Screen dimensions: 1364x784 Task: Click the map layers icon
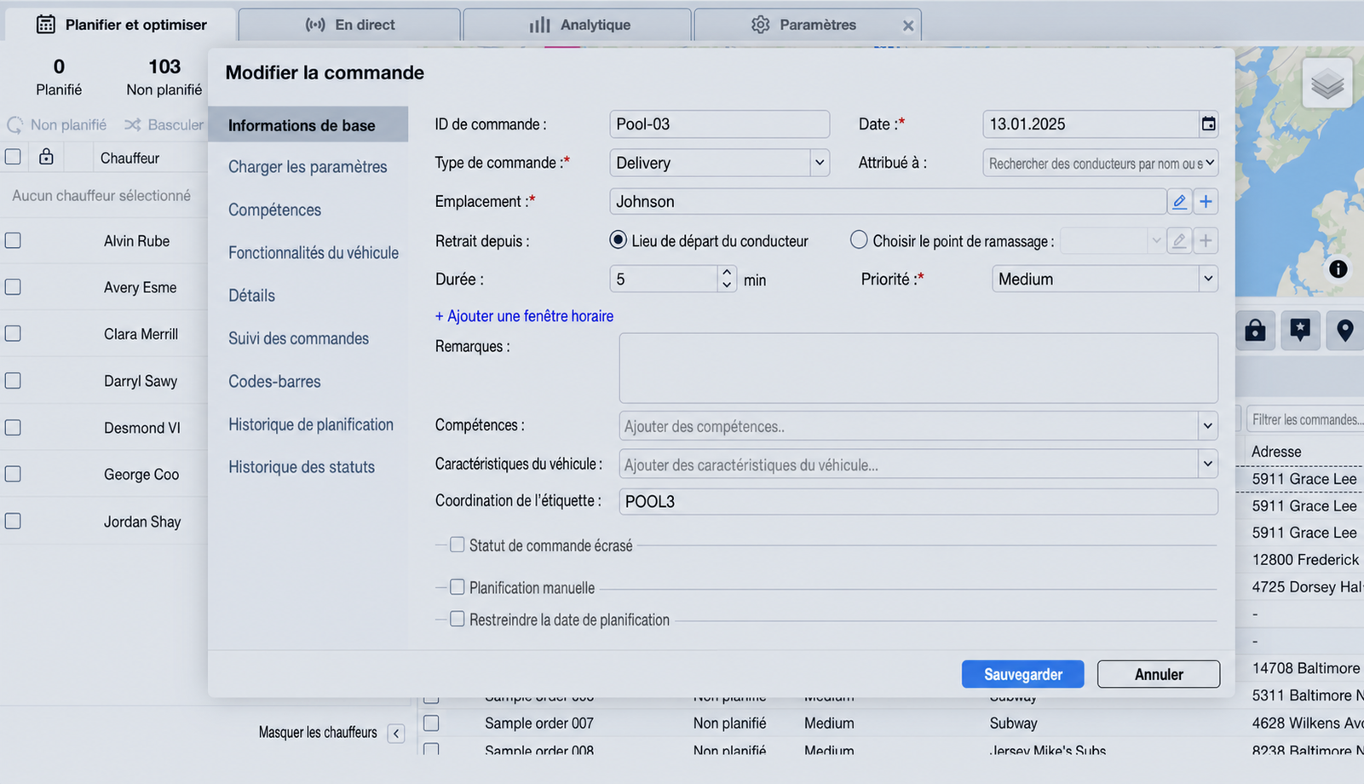pyautogui.click(x=1327, y=84)
